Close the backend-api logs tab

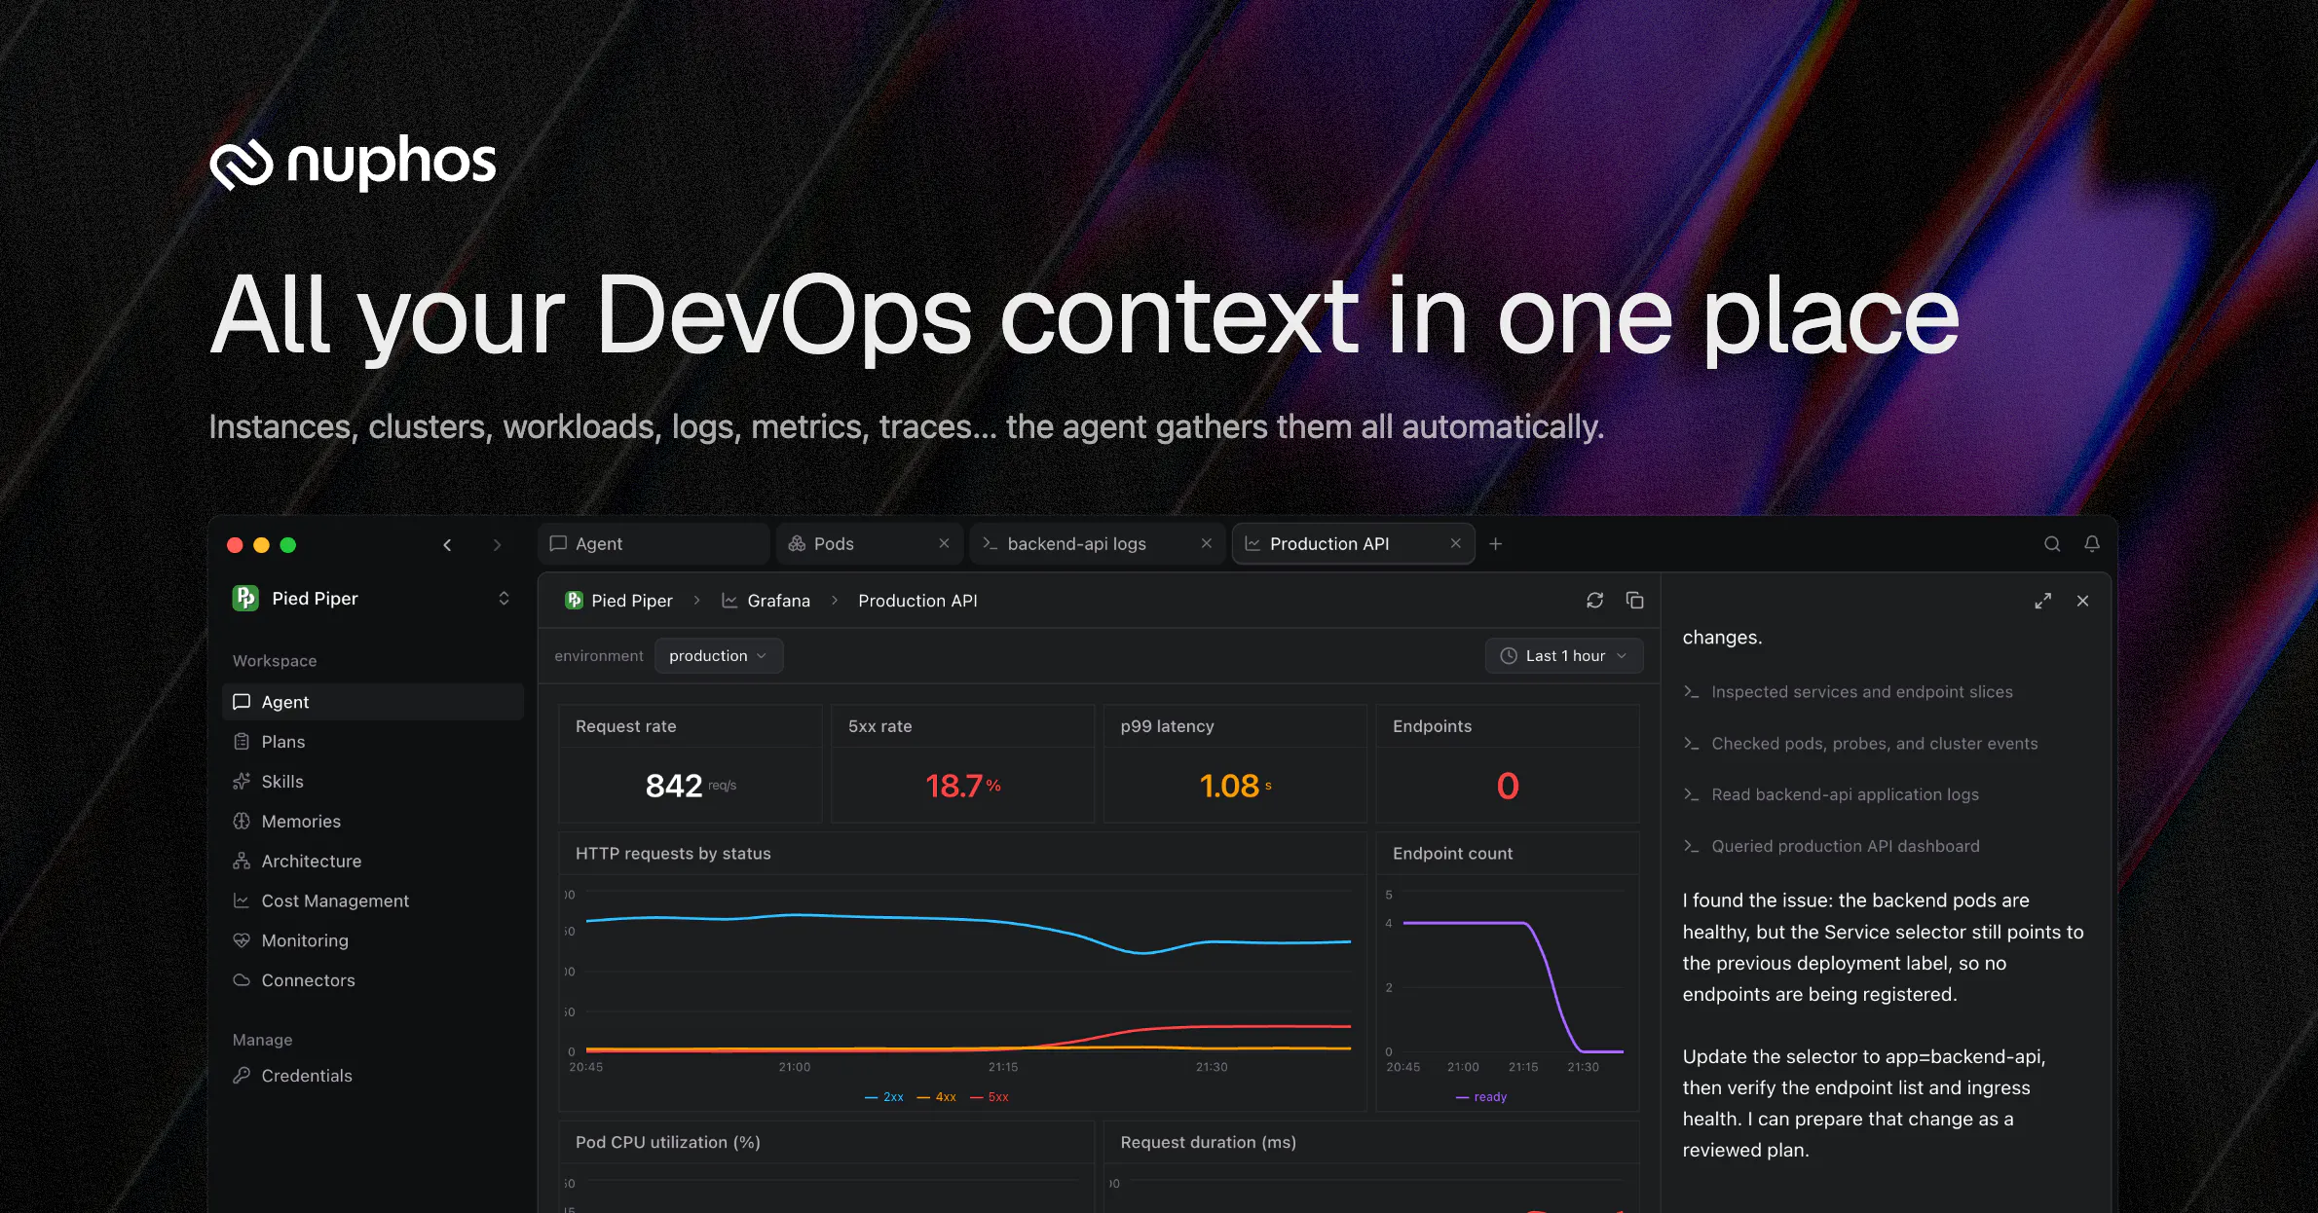pos(1207,543)
